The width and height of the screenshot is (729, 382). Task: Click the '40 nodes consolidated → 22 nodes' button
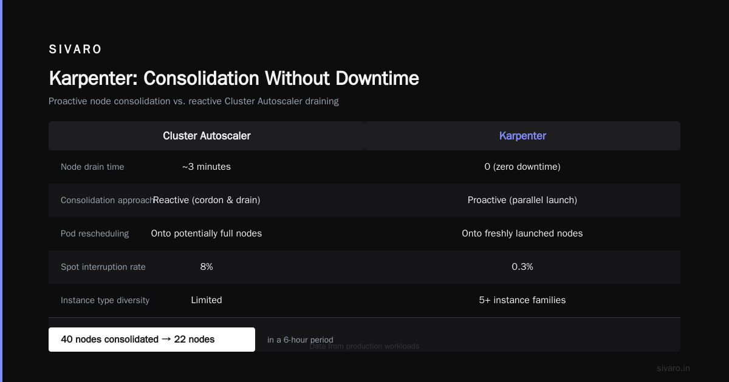152,340
